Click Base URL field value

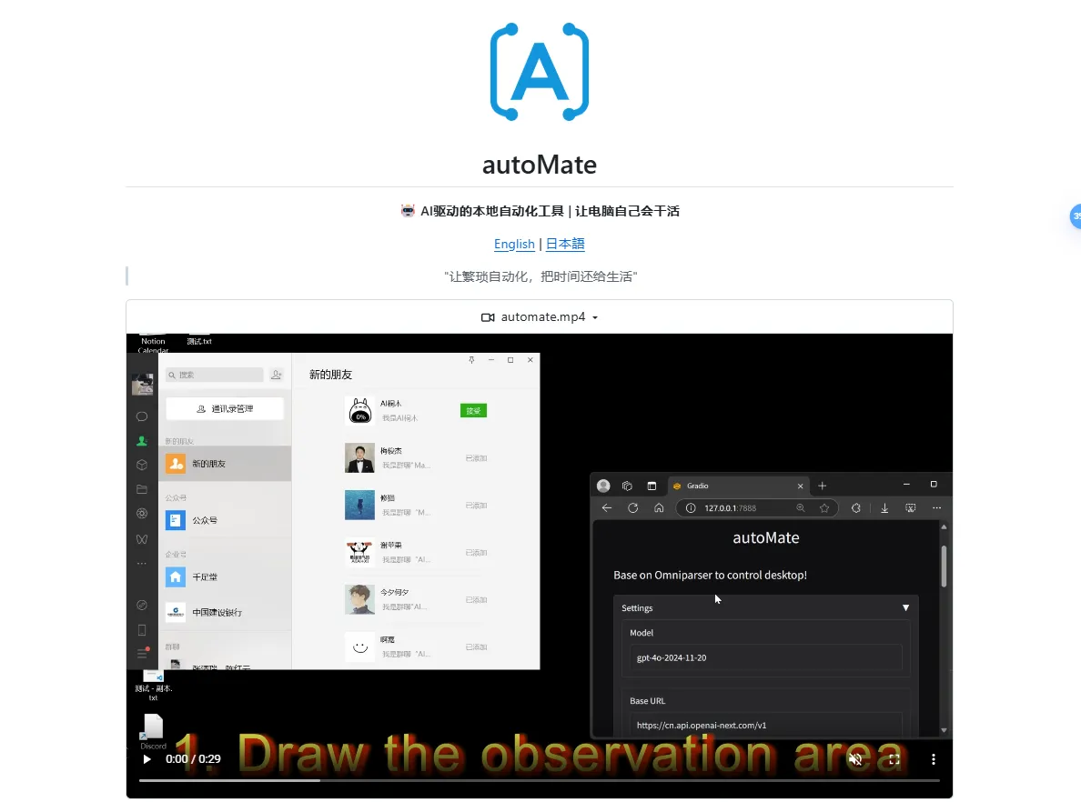(765, 726)
